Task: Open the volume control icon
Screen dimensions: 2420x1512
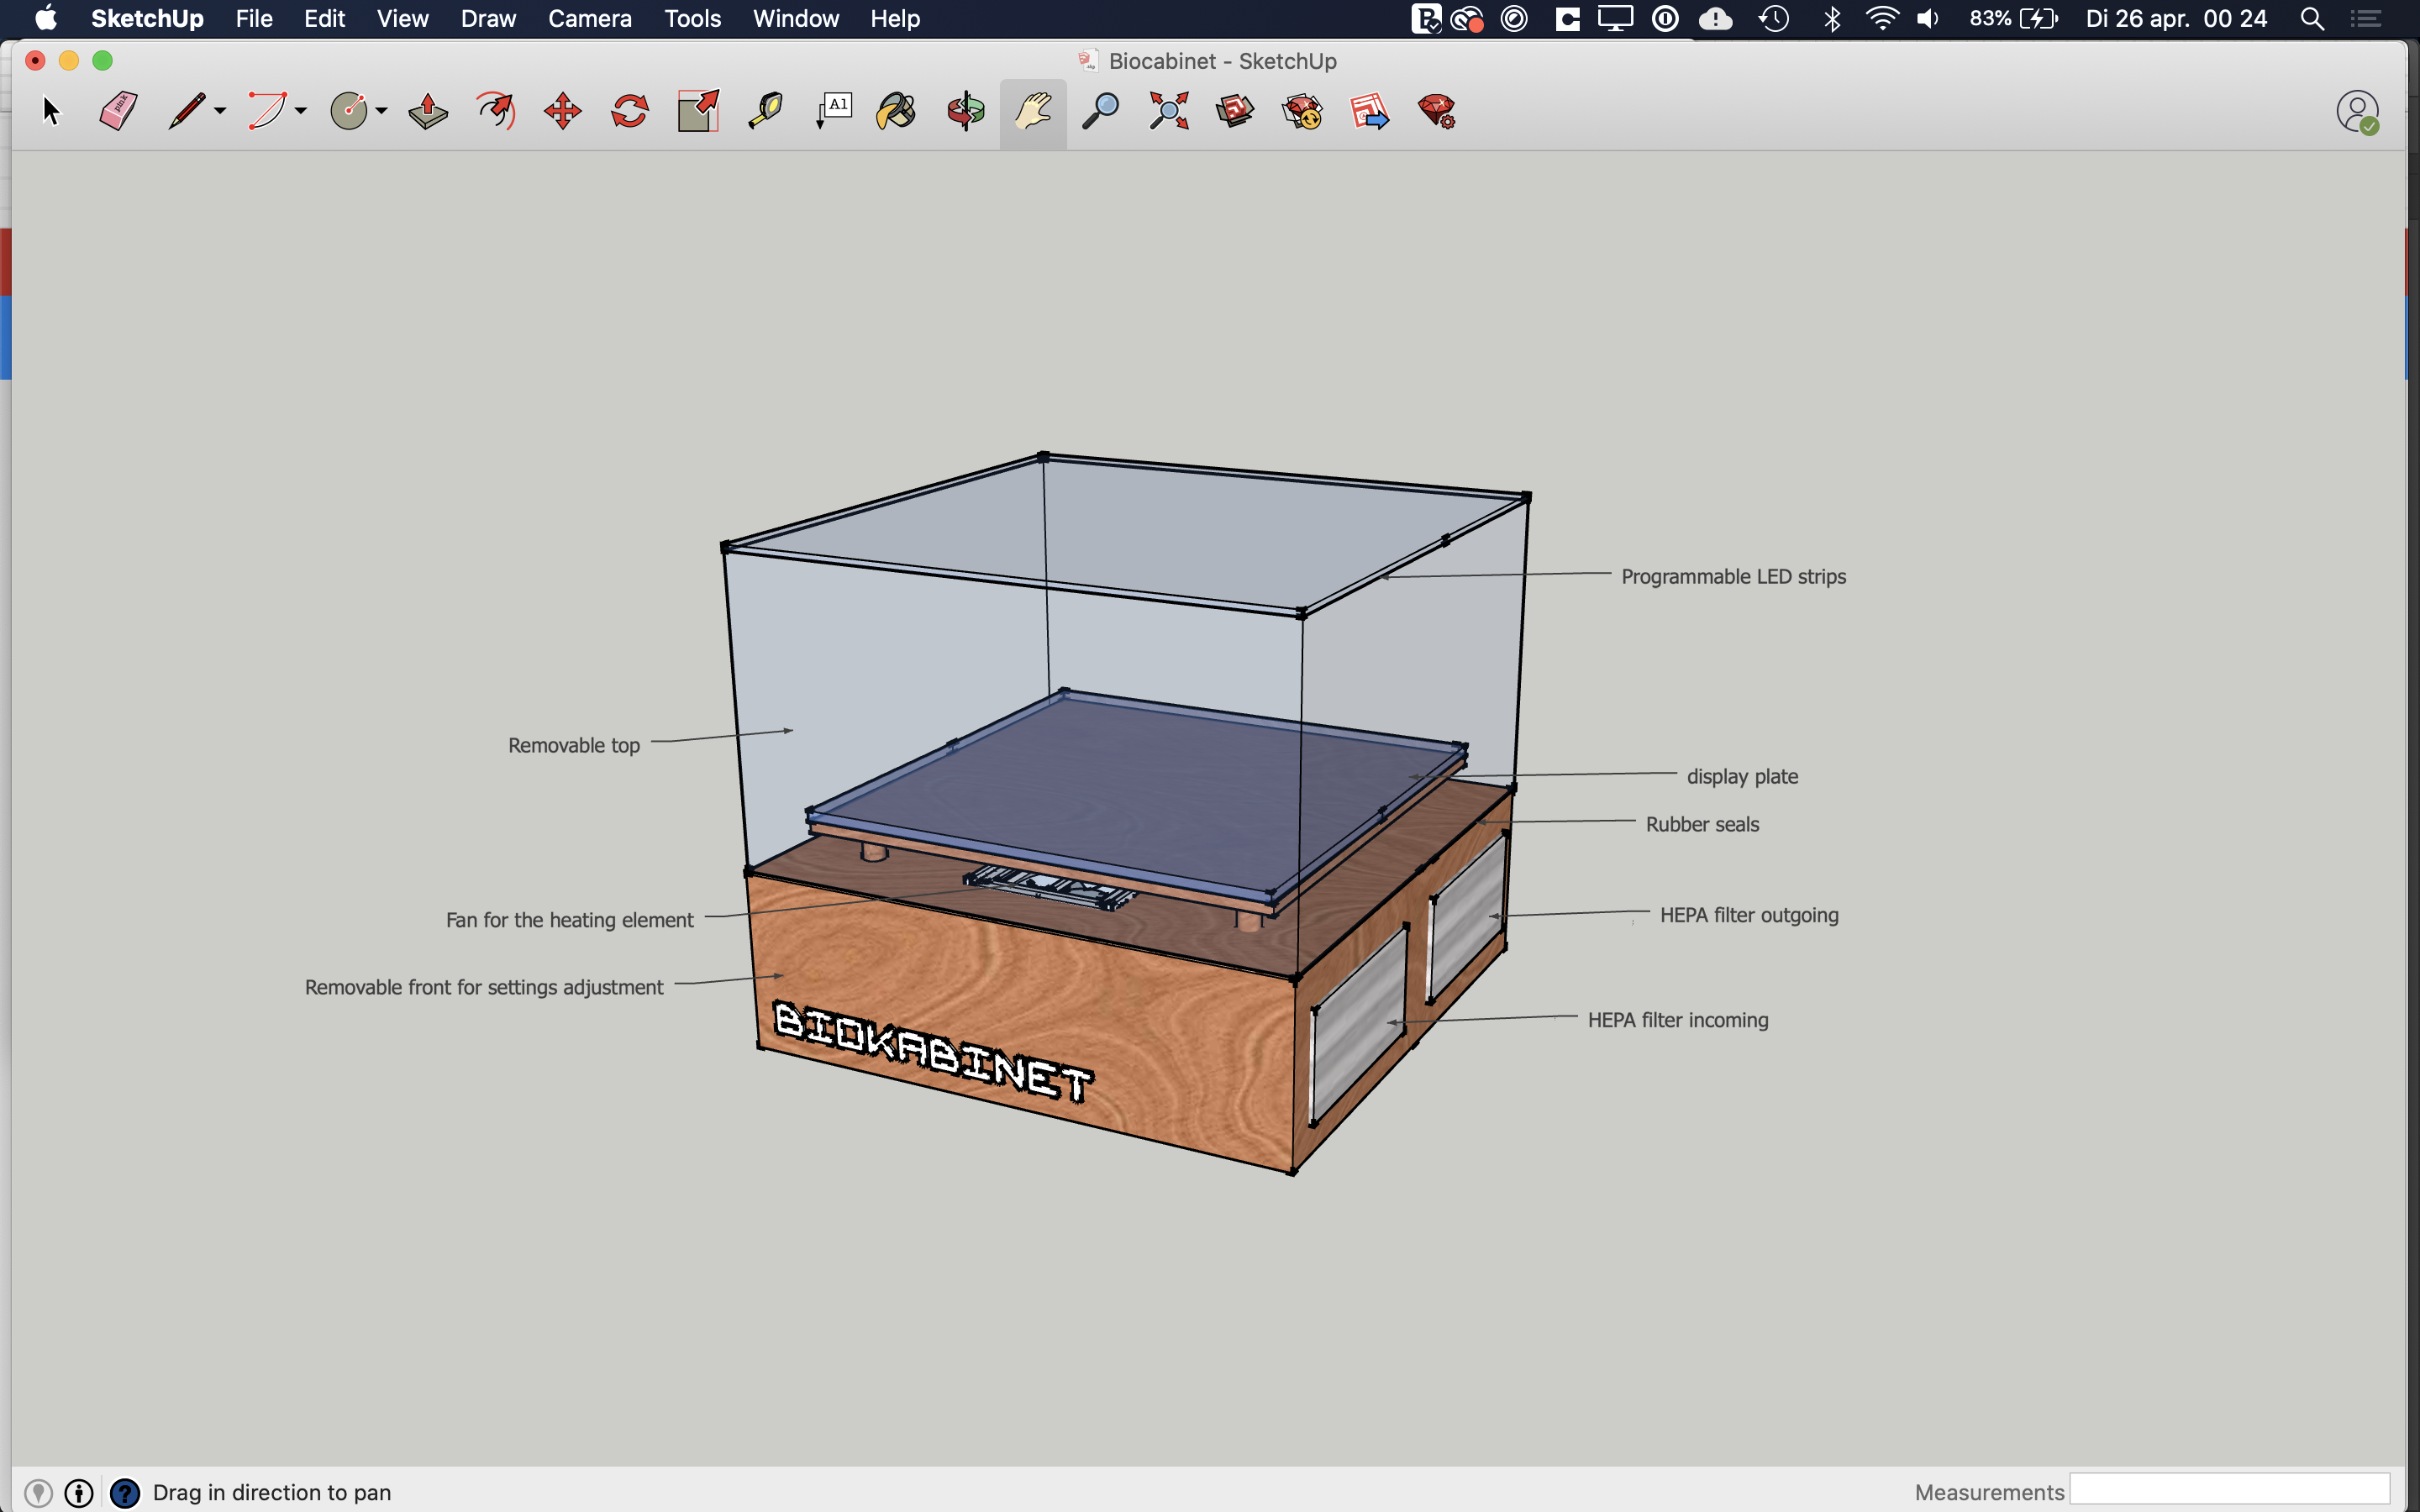Action: click(1929, 19)
